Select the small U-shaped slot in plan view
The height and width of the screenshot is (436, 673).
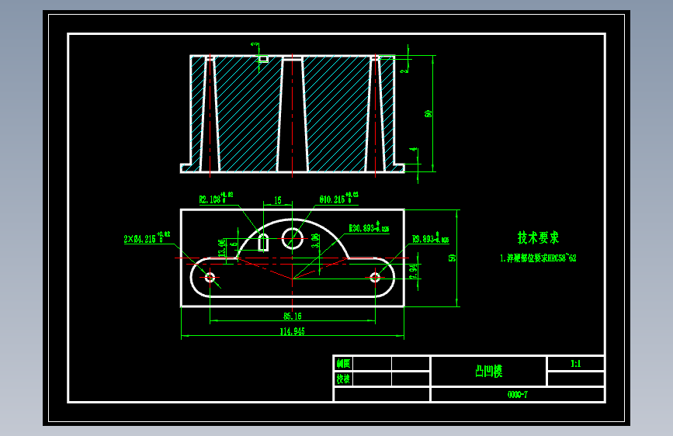click(x=263, y=242)
